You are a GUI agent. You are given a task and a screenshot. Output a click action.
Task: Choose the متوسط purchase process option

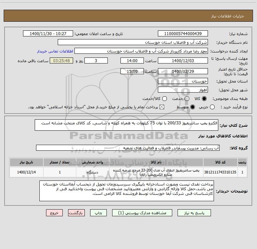[193, 107]
